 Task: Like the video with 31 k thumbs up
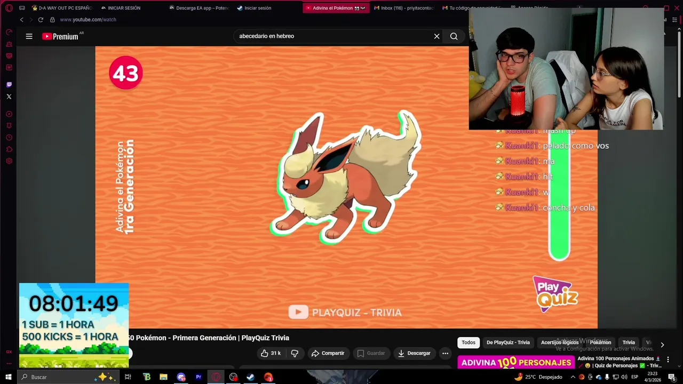271,353
